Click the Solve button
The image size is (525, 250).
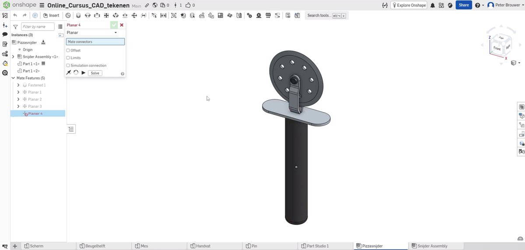(95, 73)
